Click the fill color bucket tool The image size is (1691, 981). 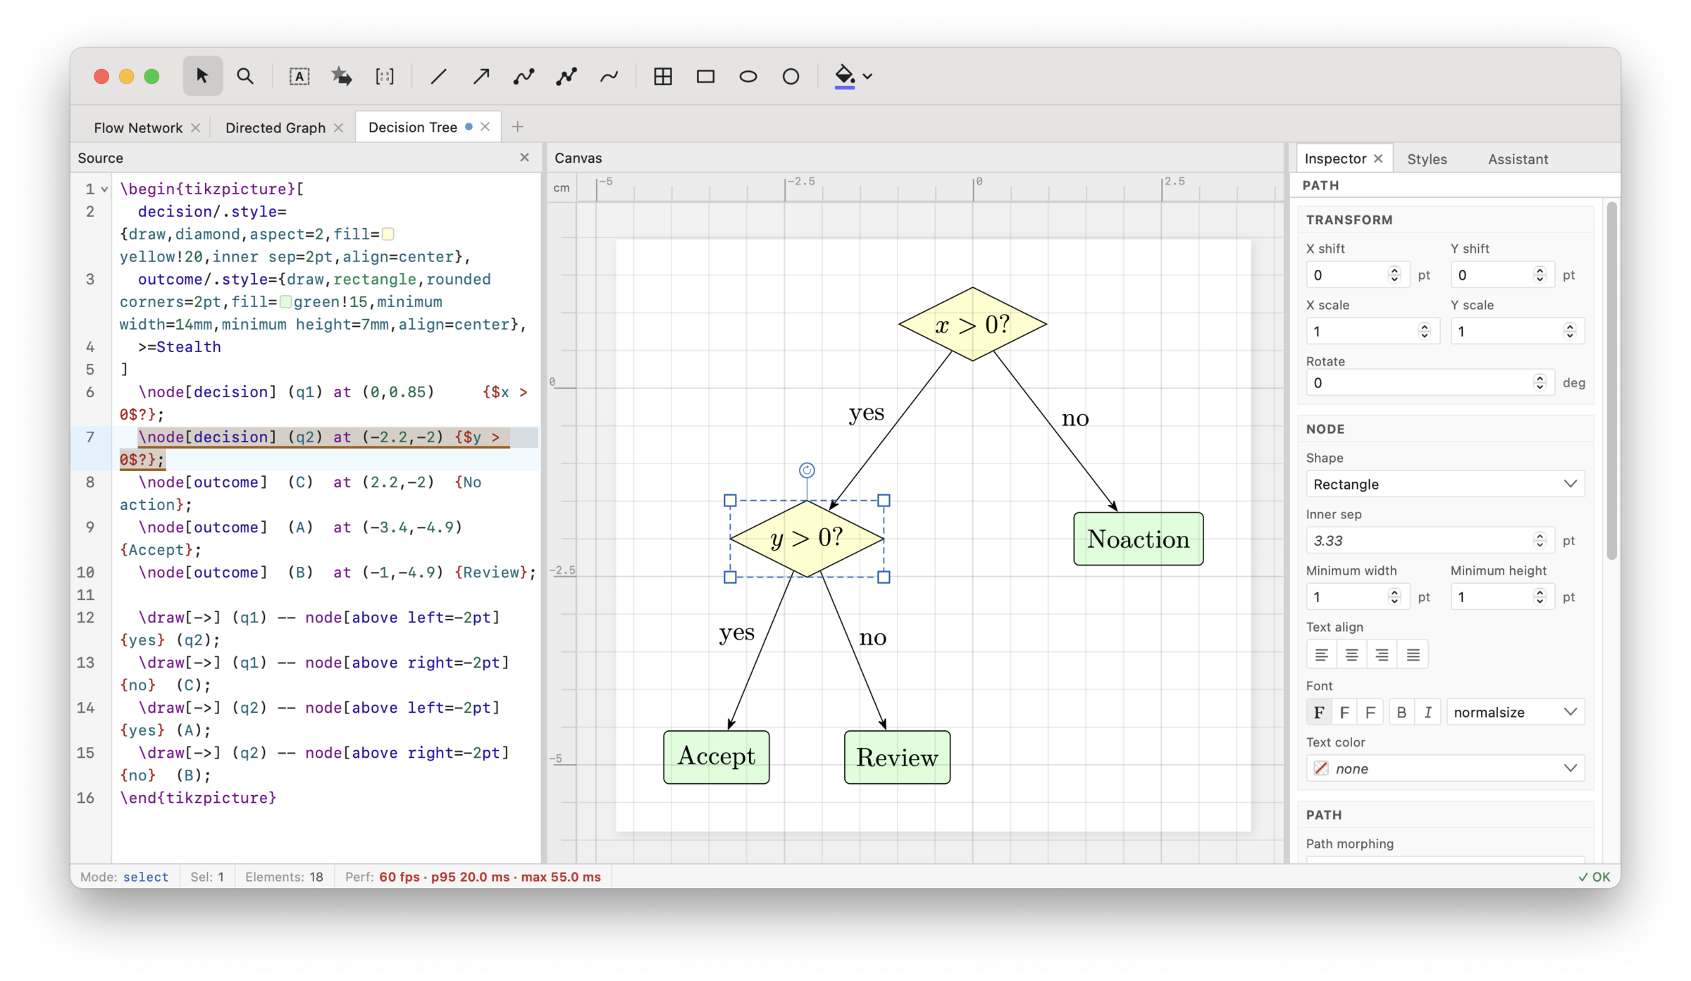(845, 76)
